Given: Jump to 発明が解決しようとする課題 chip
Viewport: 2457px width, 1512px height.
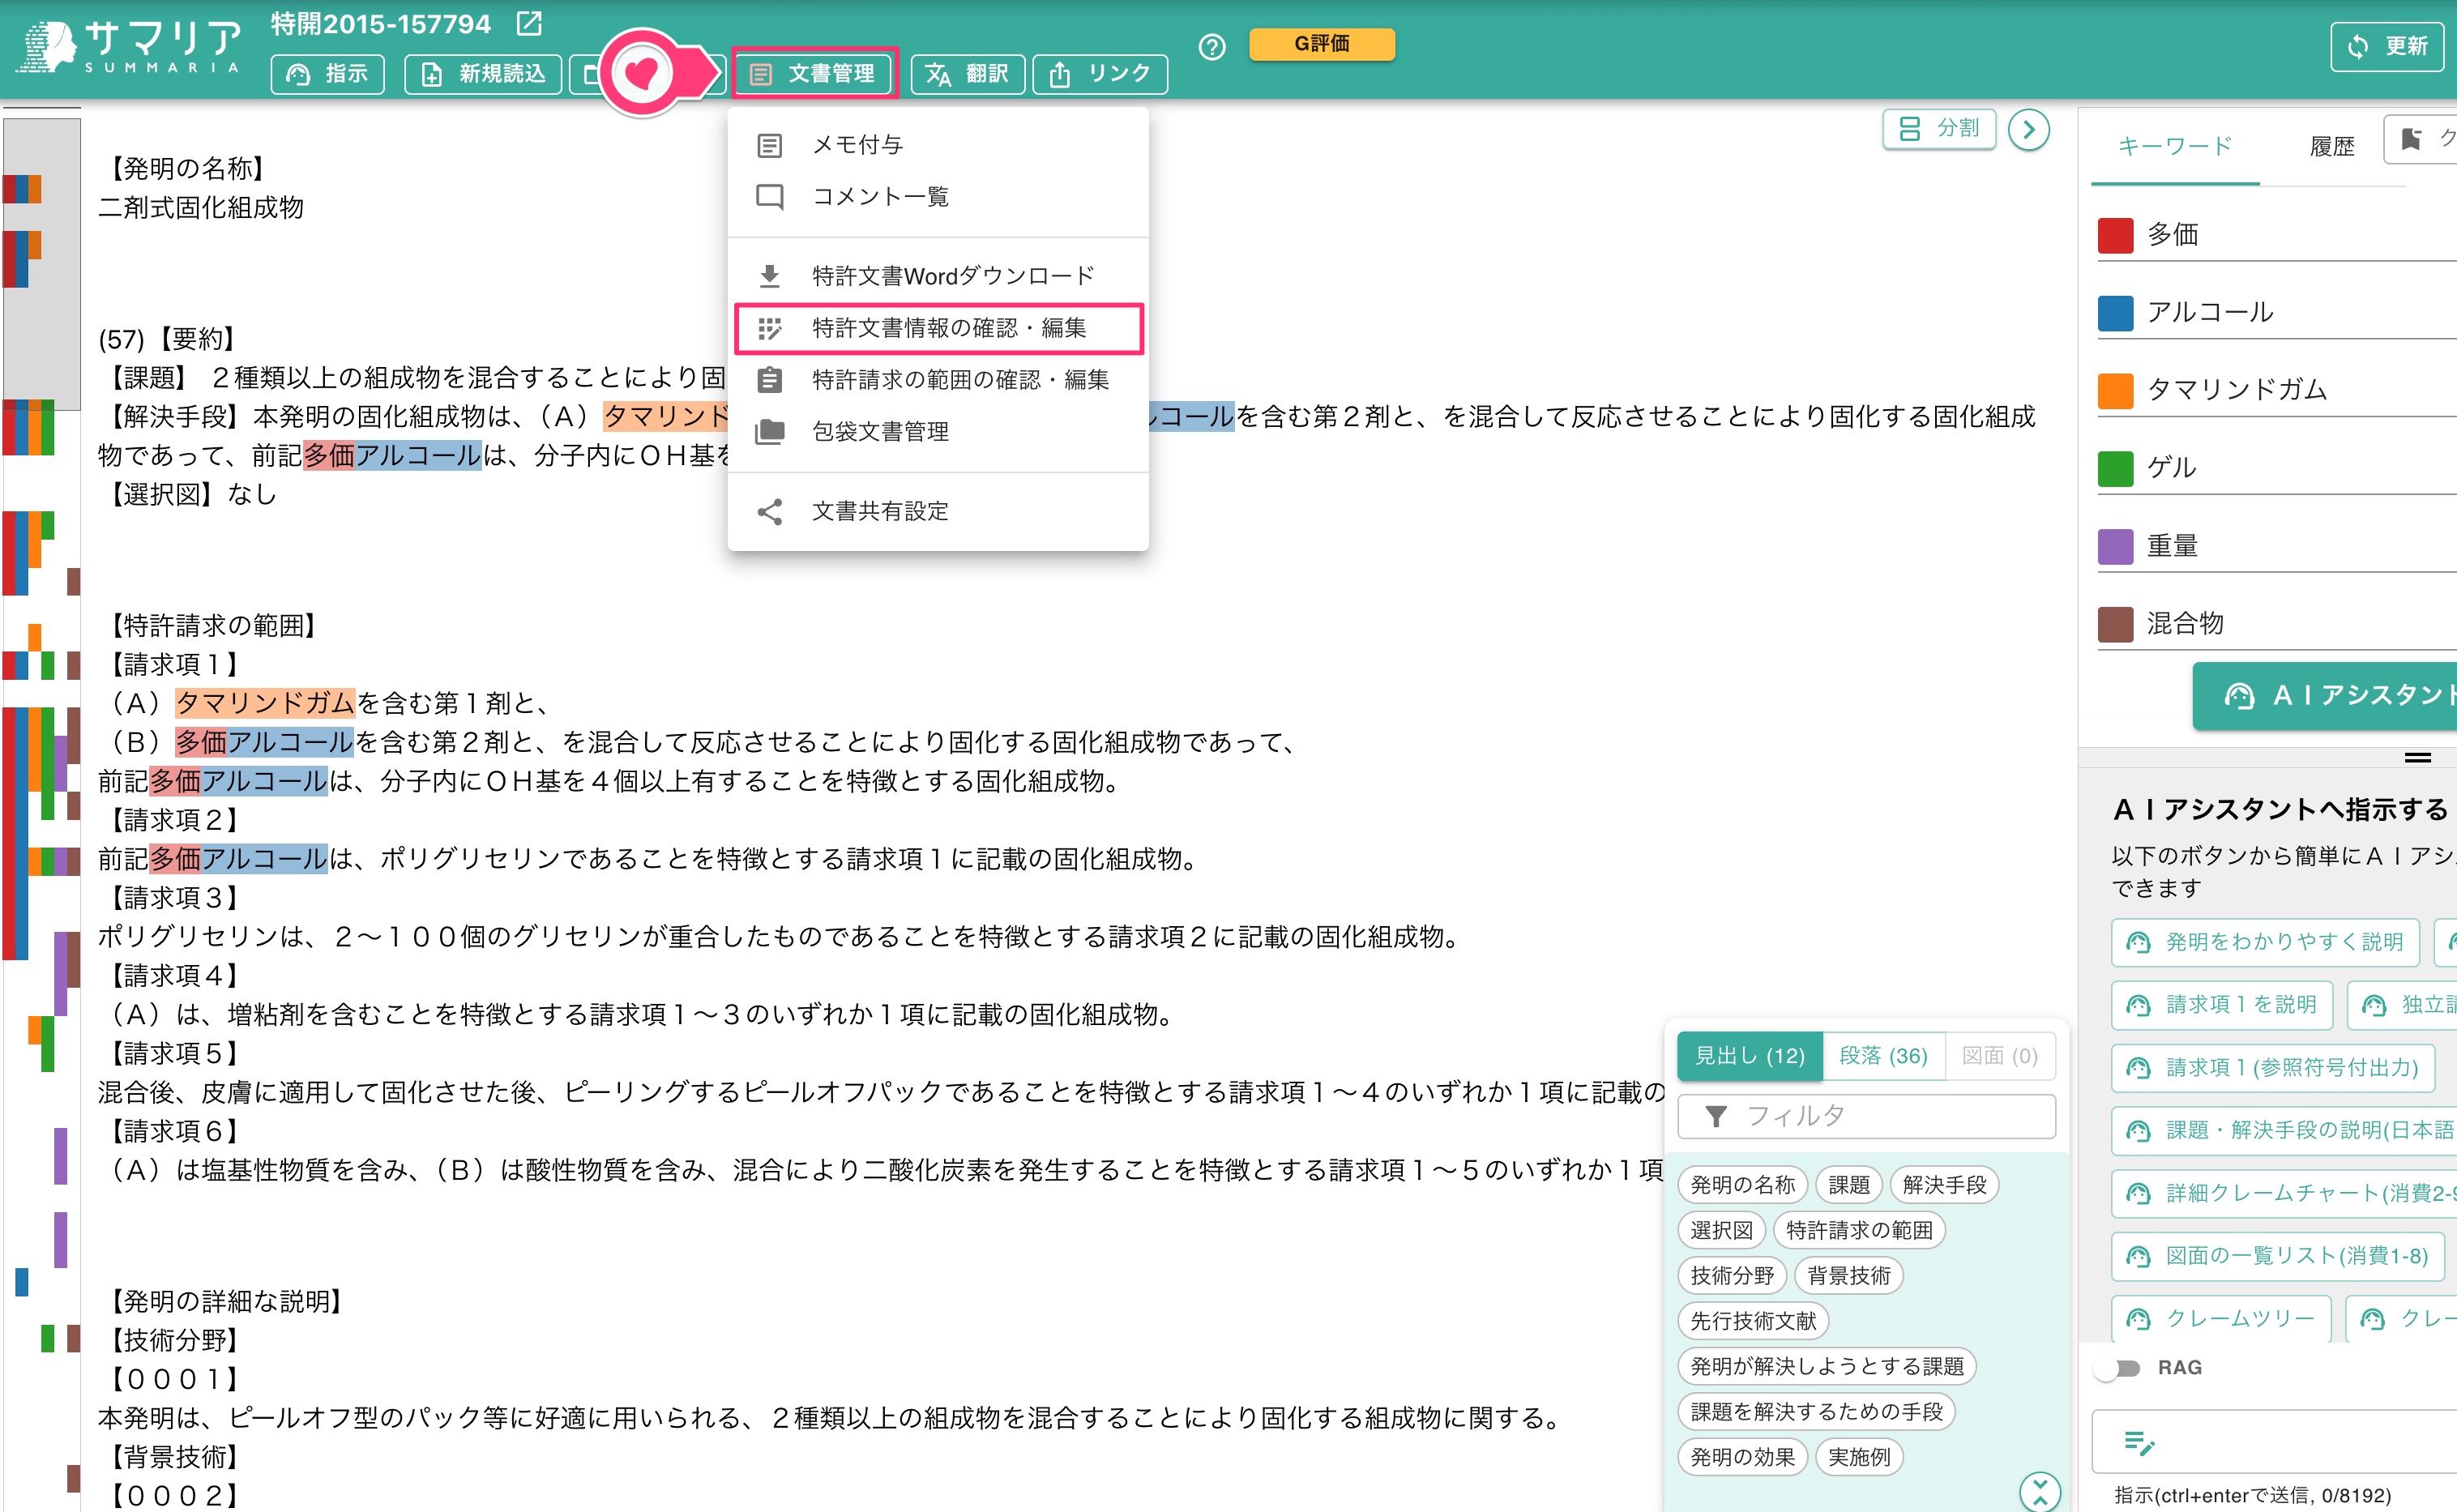Looking at the screenshot, I should tap(1827, 1367).
